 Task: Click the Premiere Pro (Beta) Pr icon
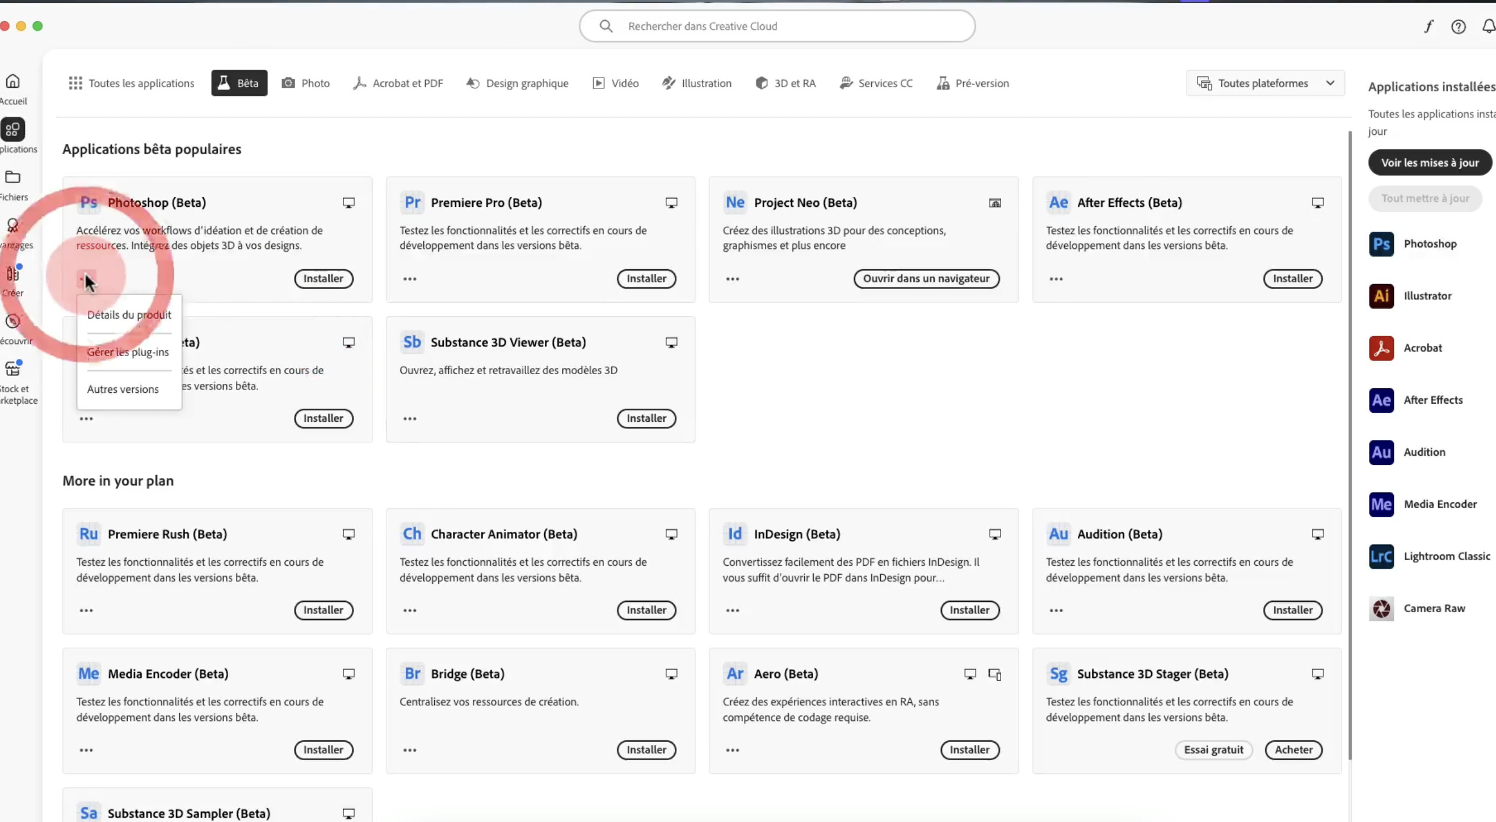[x=412, y=202]
